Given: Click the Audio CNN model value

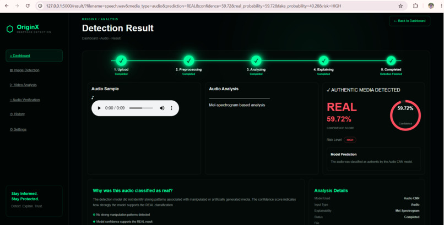Looking at the screenshot, I should [411, 199].
